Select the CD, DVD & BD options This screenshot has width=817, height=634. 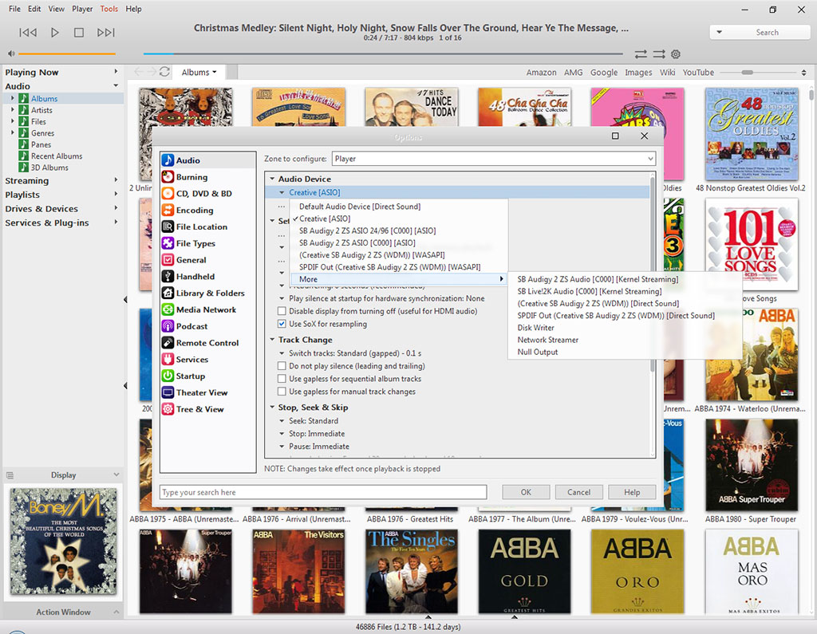coord(207,194)
